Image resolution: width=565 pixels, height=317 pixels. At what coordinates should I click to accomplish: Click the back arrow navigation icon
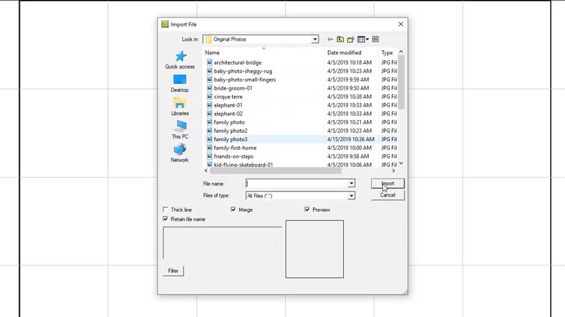click(x=329, y=39)
